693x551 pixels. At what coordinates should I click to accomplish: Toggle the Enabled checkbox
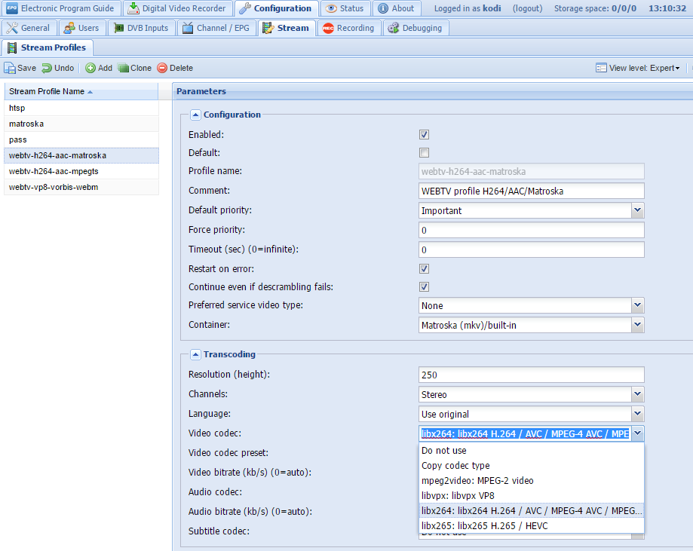425,134
